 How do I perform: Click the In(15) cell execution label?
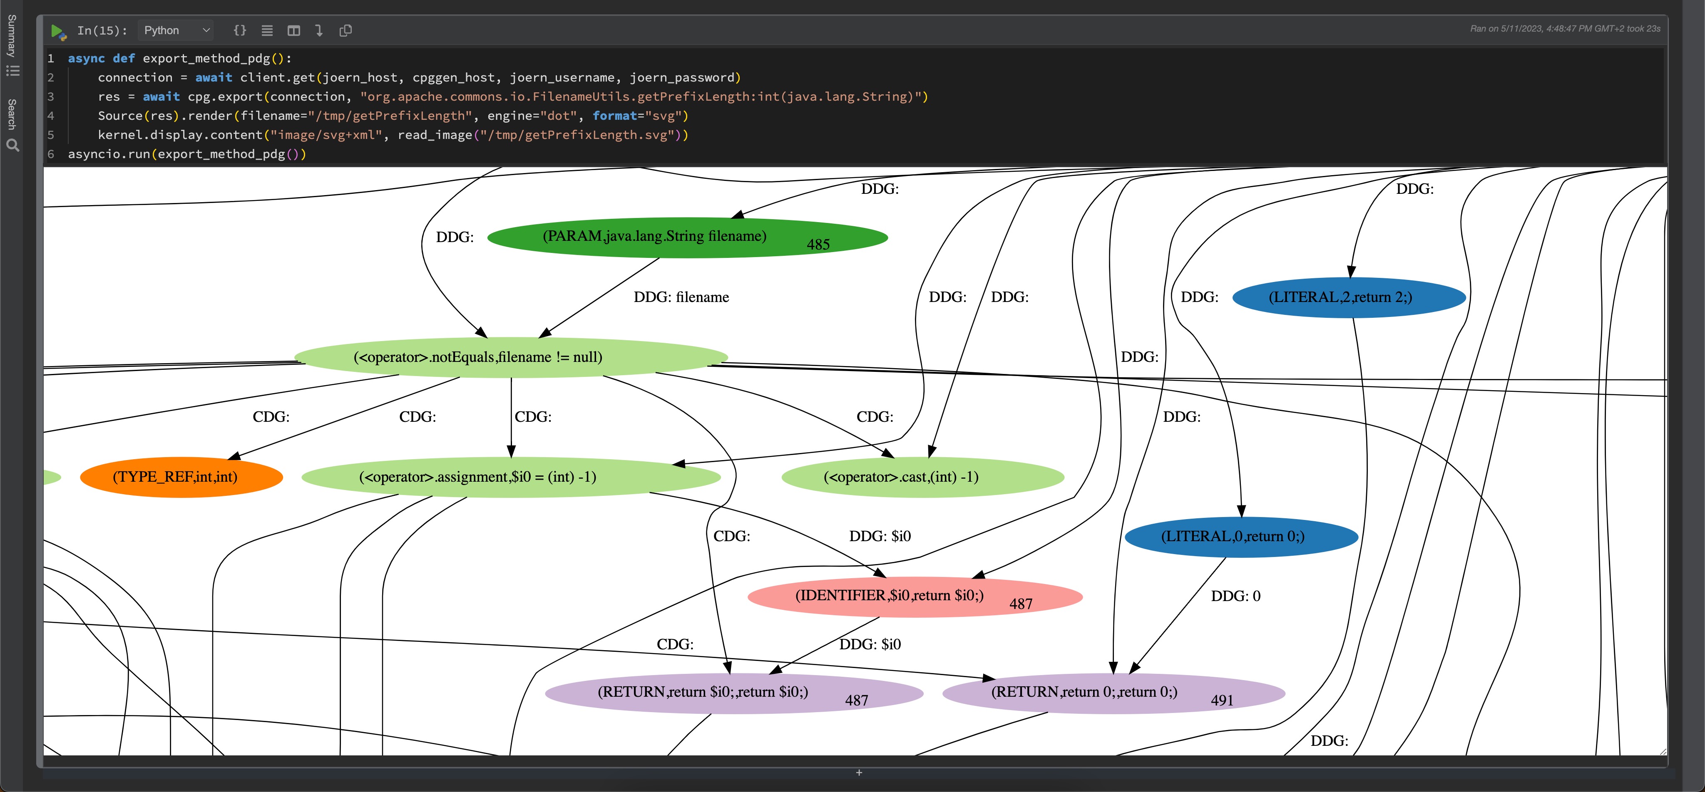pyautogui.click(x=102, y=30)
